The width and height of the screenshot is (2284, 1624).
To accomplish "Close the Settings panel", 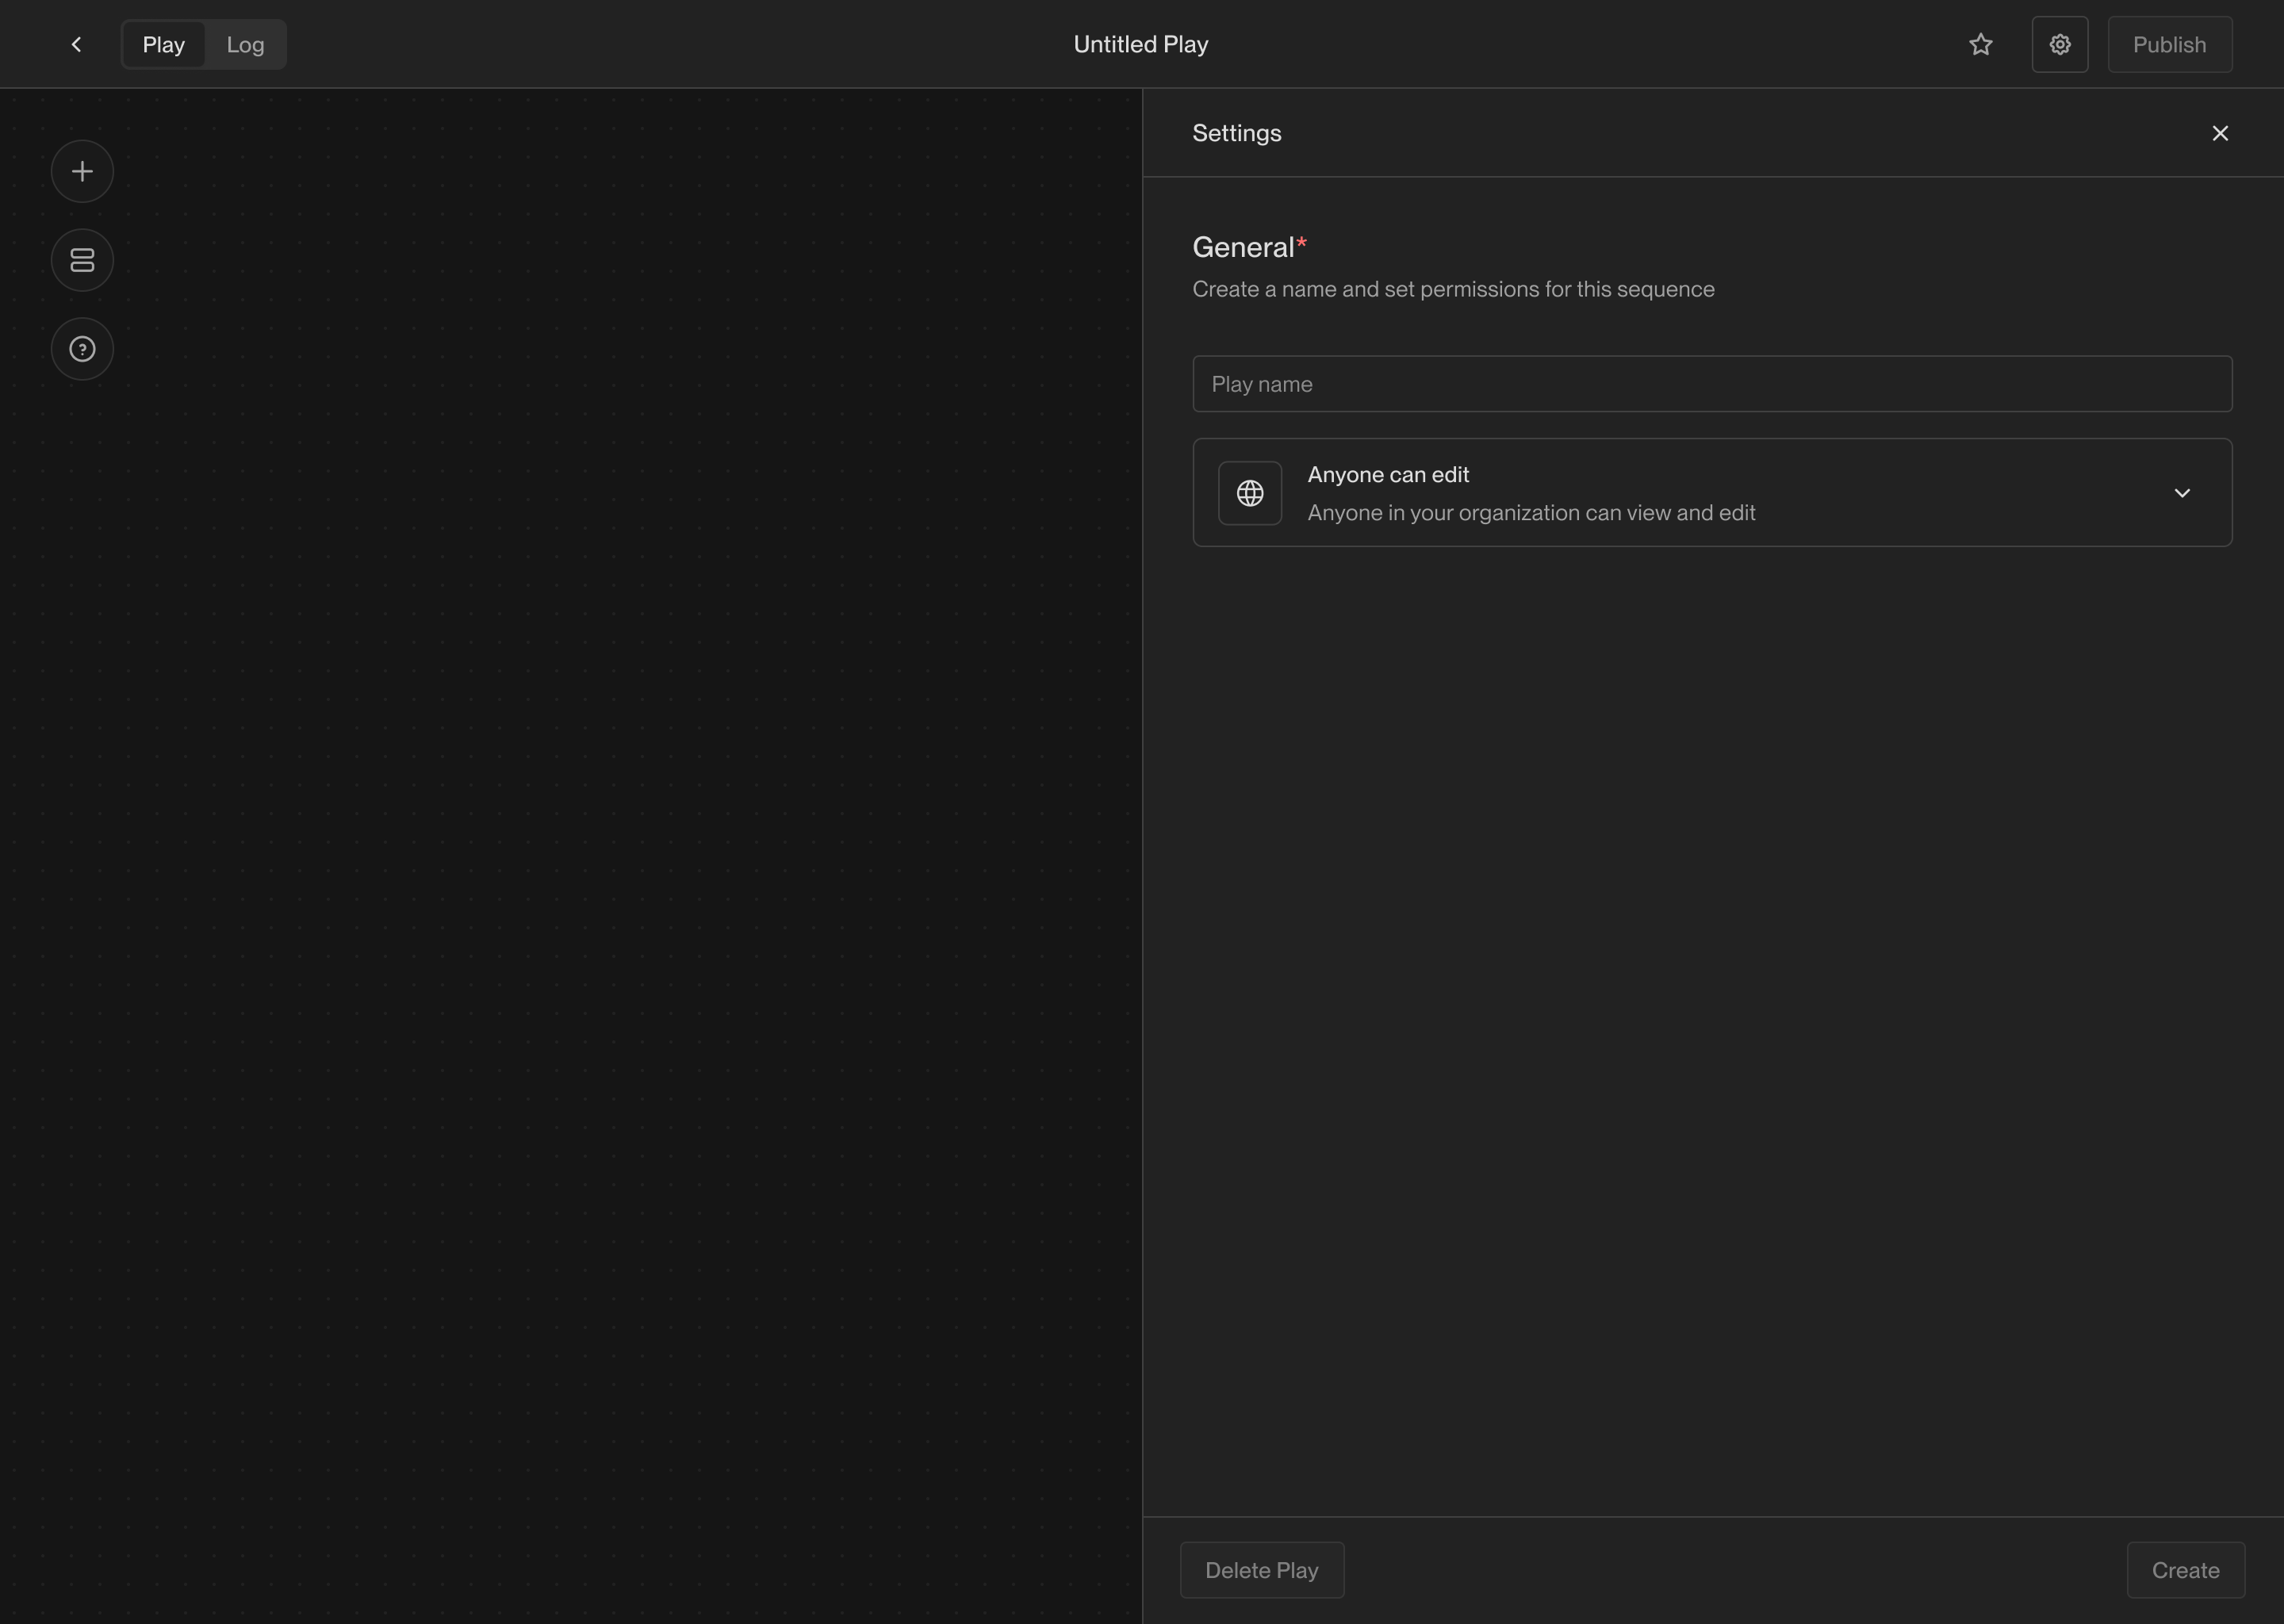I will pyautogui.click(x=2219, y=133).
